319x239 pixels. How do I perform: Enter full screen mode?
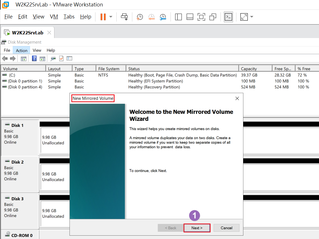(201, 17)
